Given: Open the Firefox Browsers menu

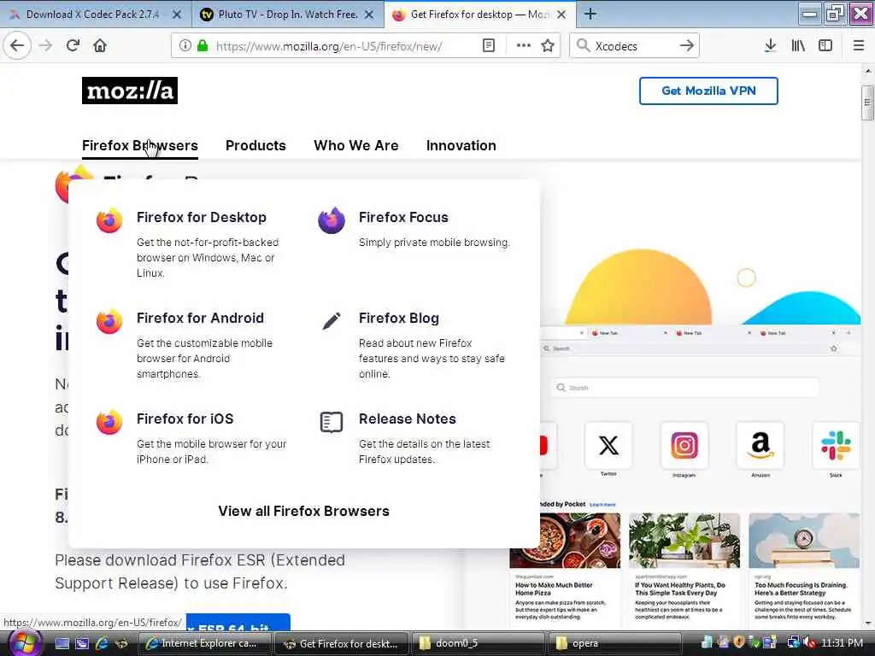Looking at the screenshot, I should pos(140,145).
